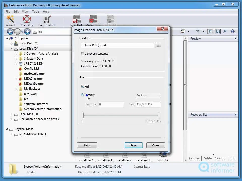Go up one folder level
242x181 pixels.
click(27, 32)
